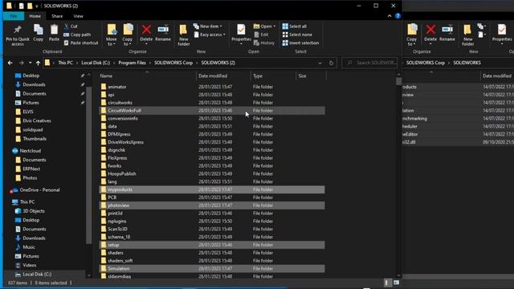Select OneDrive - Personal in sidebar
This screenshot has width=514, height=289.
(x=39, y=190)
